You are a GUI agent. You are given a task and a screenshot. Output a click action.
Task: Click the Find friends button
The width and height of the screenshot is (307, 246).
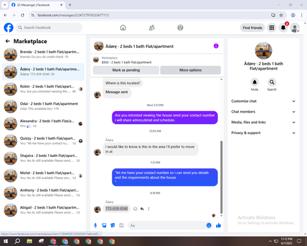[252, 28]
